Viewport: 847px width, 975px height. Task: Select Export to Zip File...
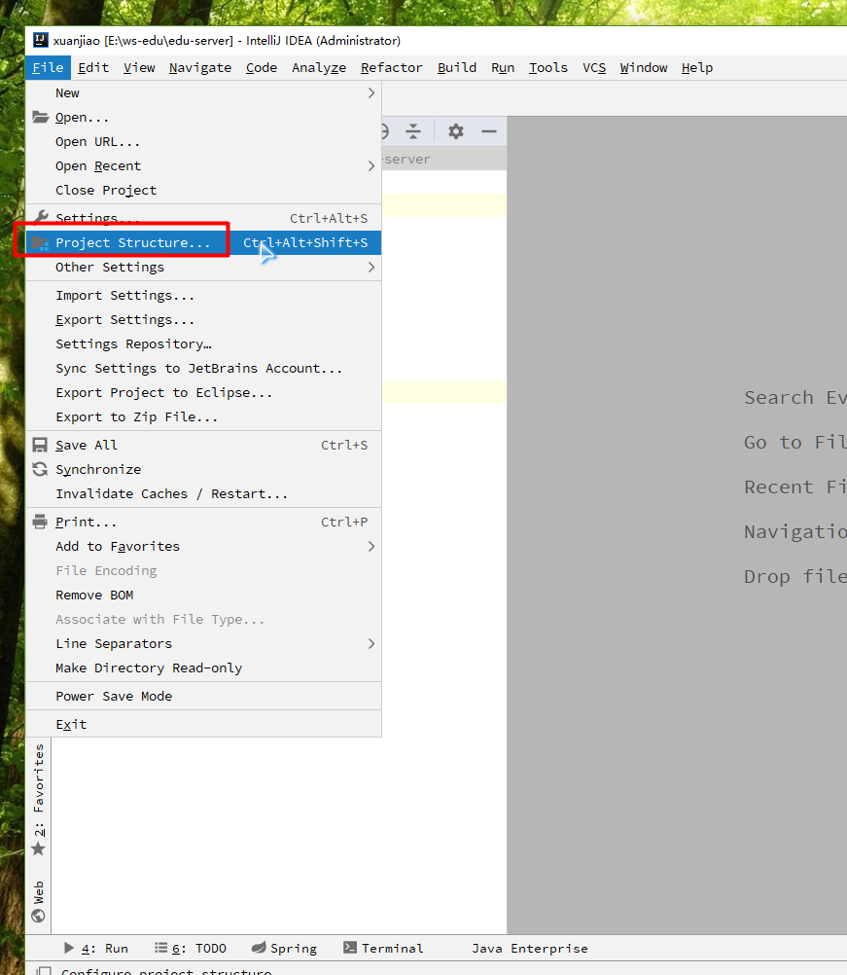[x=204, y=417]
